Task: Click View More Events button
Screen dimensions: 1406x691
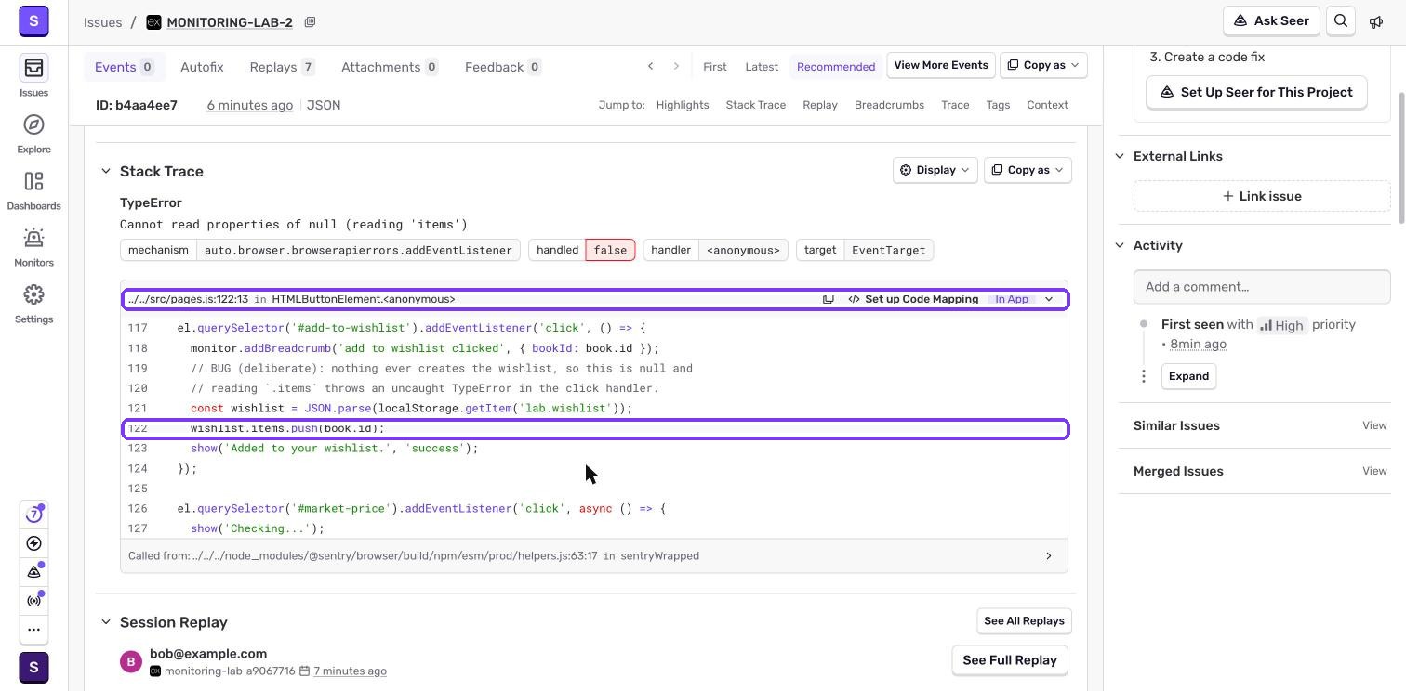Action: point(941,65)
